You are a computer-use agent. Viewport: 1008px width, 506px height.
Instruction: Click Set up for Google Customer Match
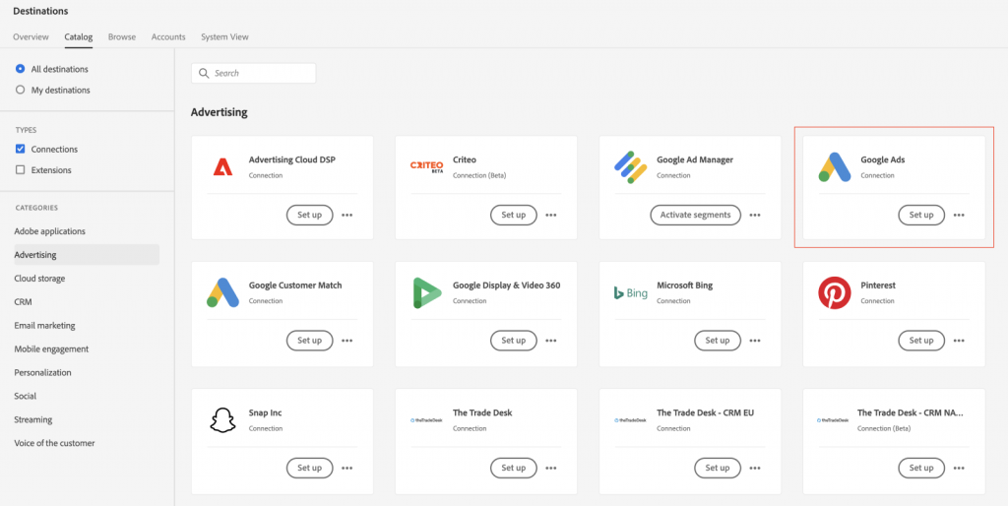pyautogui.click(x=310, y=340)
